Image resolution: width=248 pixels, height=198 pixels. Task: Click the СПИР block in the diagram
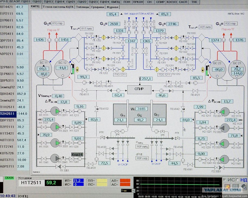(x=139, y=90)
